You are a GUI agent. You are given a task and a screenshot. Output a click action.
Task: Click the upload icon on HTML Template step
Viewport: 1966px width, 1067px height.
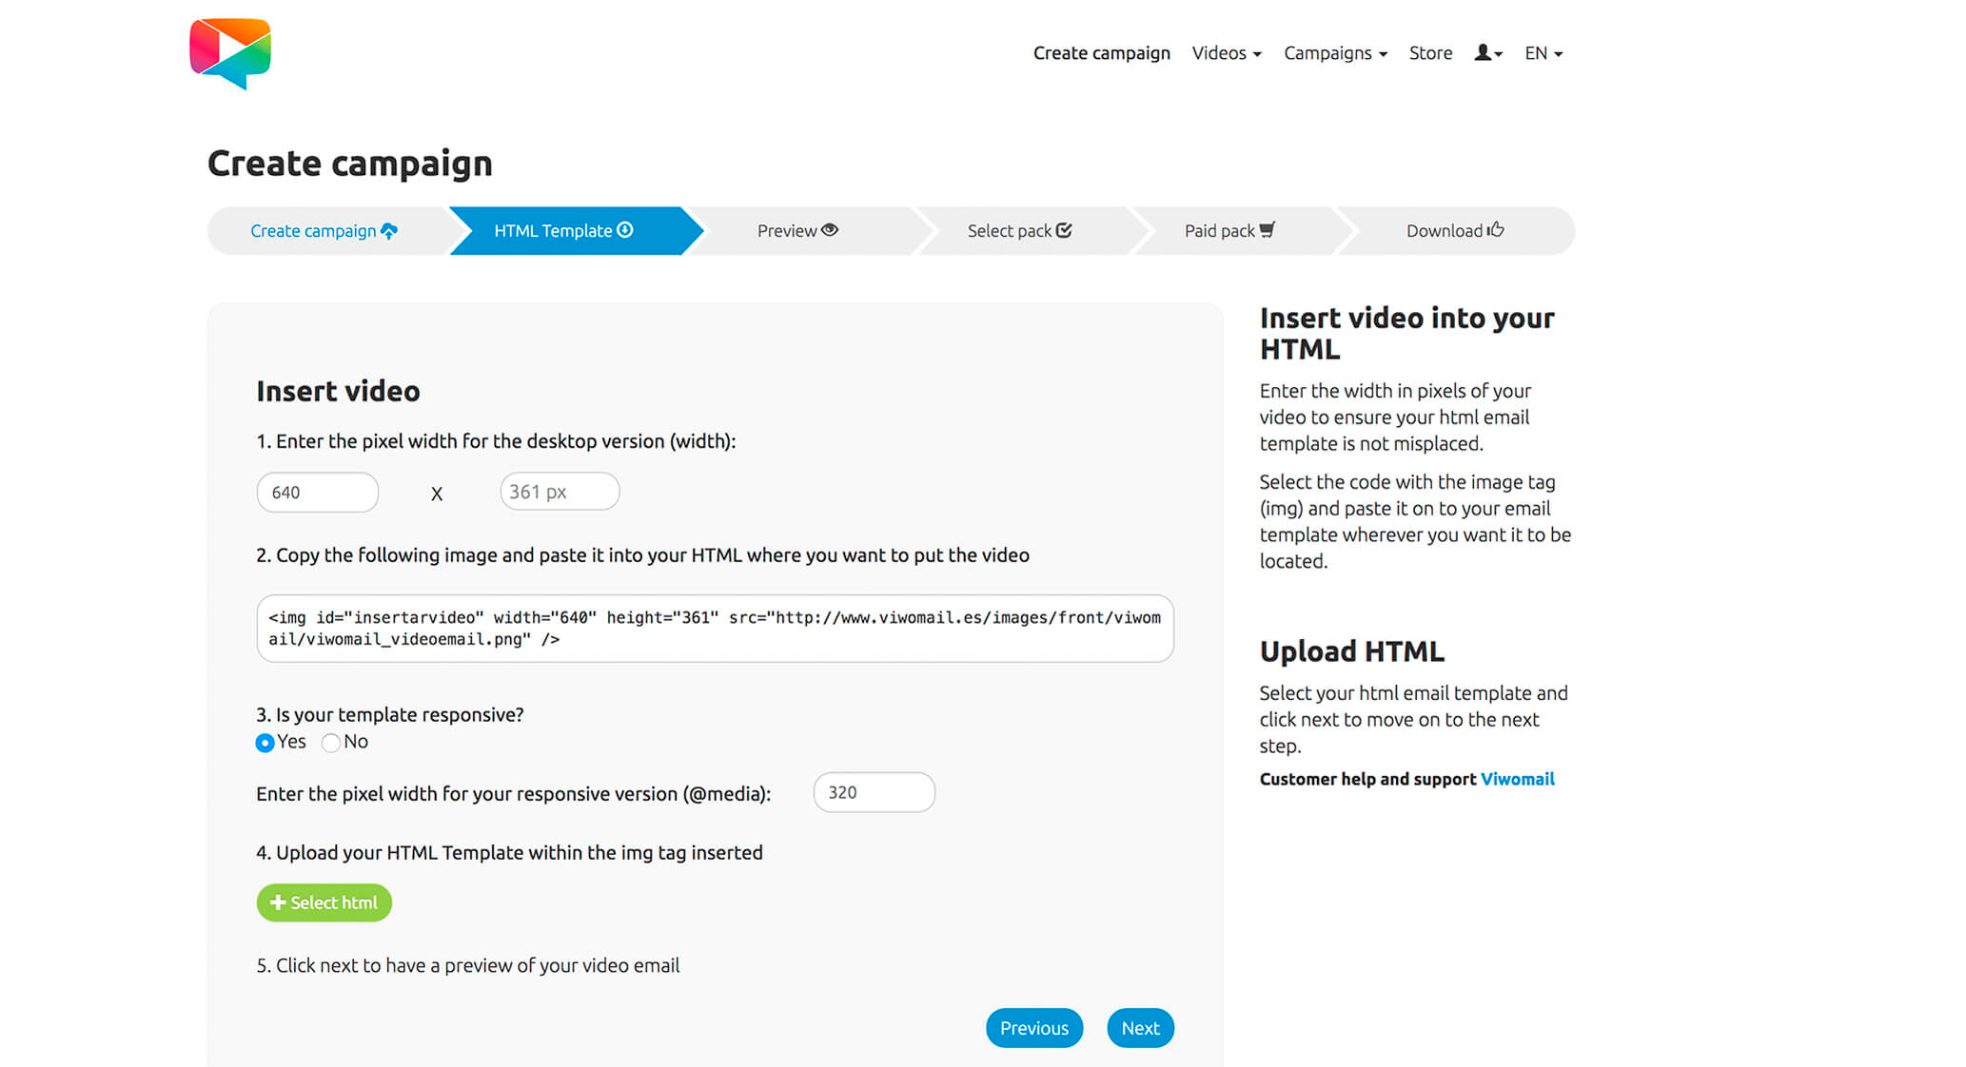[x=625, y=230]
